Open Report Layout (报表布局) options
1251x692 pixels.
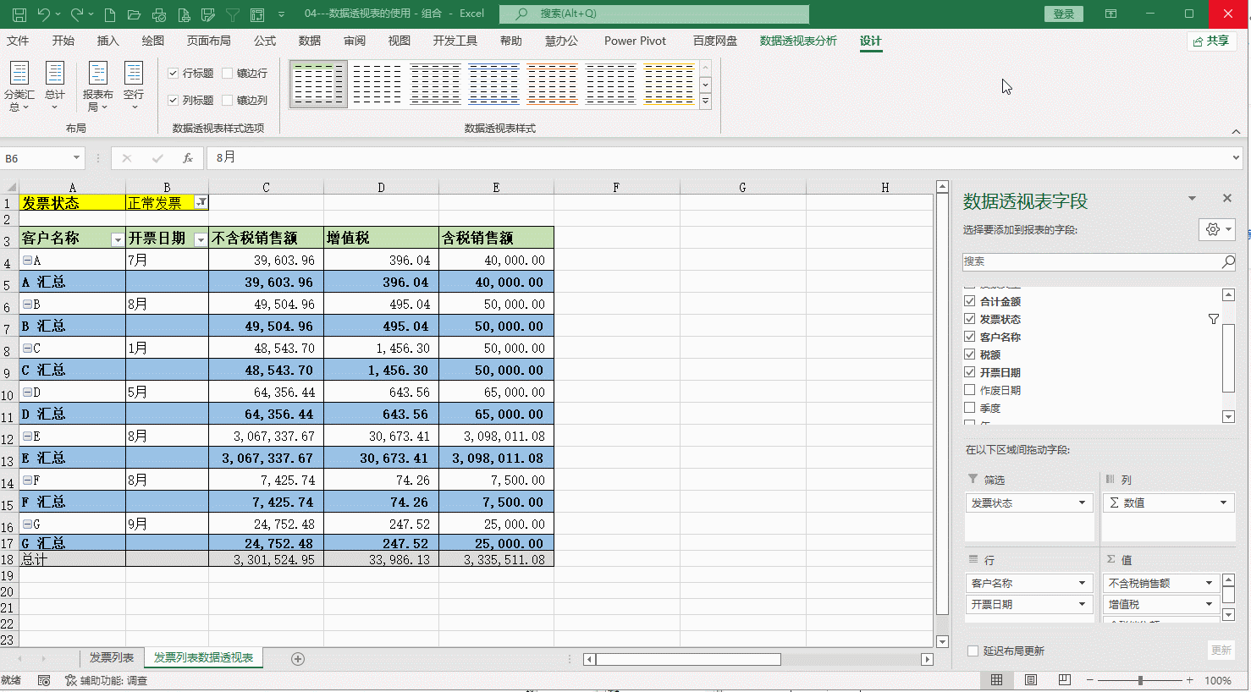tap(97, 86)
